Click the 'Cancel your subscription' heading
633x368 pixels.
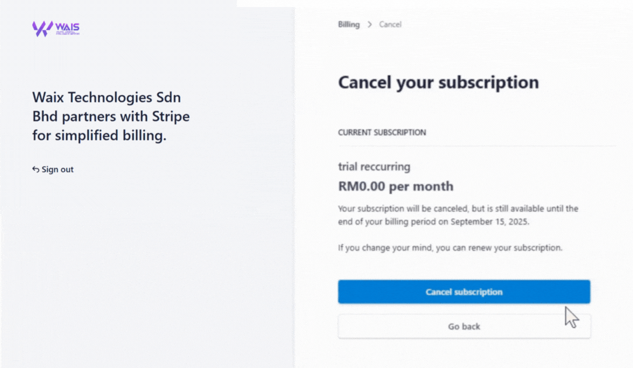tap(438, 82)
